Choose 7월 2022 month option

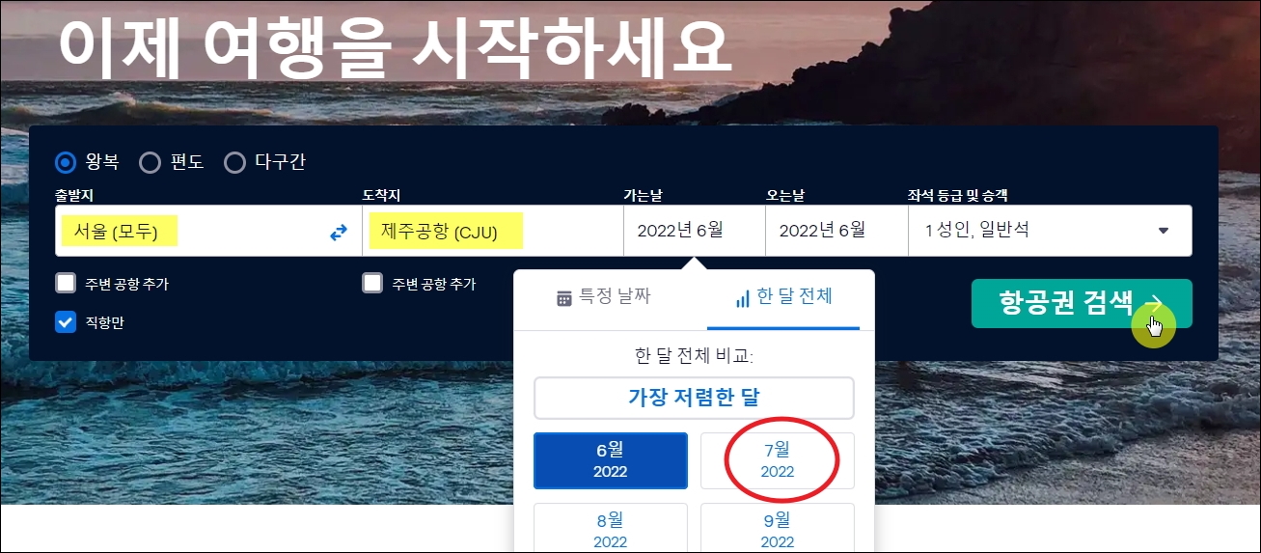[x=778, y=460]
